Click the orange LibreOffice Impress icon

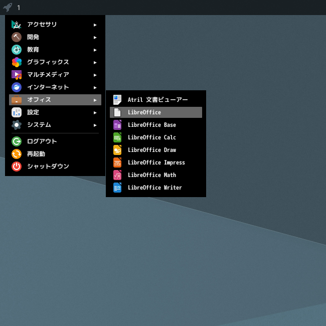click(117, 162)
